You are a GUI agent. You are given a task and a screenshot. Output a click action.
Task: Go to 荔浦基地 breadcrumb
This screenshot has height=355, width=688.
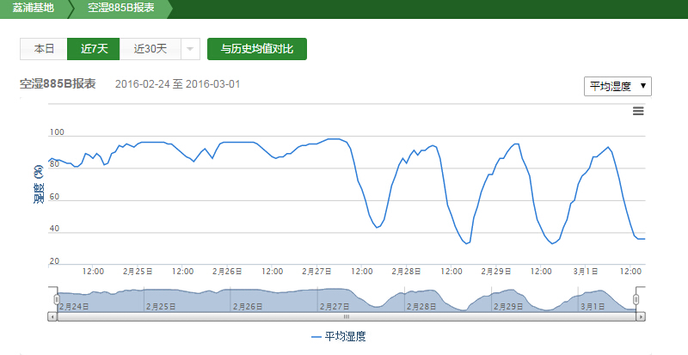33,9
